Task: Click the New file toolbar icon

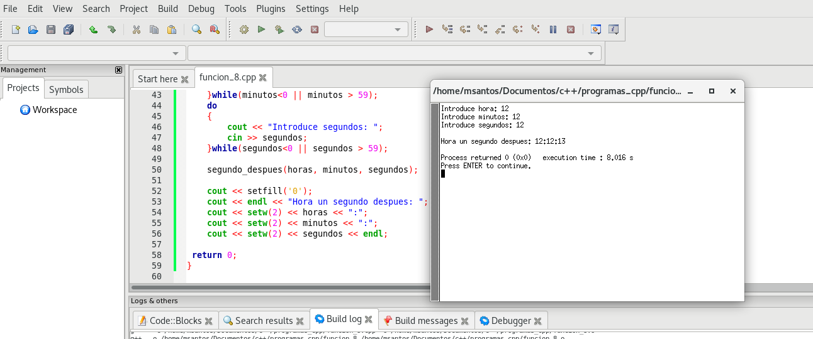Action: point(16,30)
